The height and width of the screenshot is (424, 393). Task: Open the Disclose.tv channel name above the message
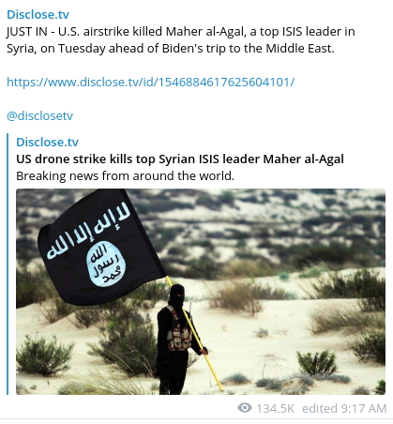click(x=38, y=15)
